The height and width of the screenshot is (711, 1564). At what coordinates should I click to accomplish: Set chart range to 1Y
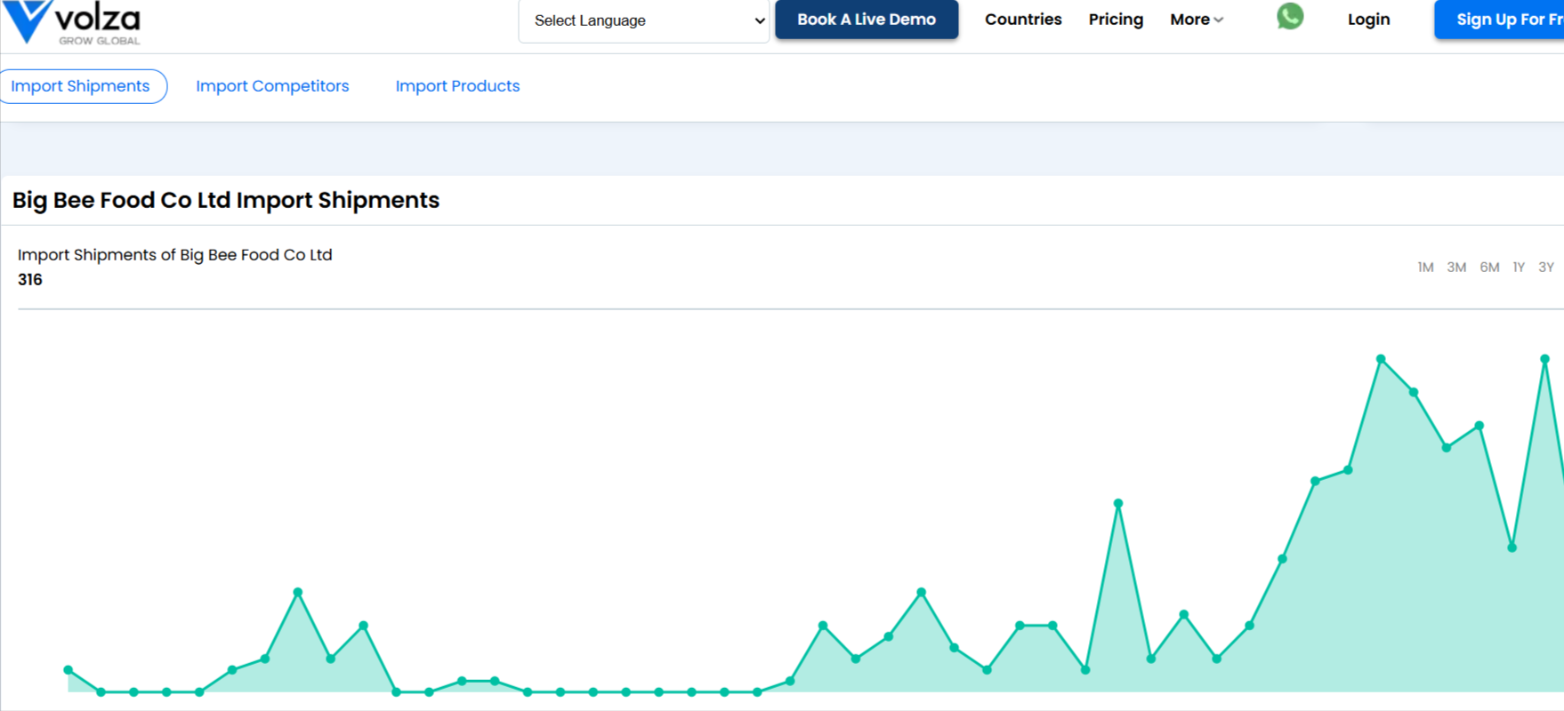click(1519, 268)
